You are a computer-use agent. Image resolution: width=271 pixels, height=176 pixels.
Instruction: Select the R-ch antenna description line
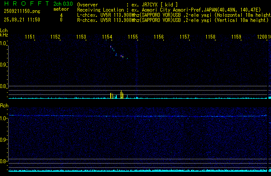click(172, 20)
